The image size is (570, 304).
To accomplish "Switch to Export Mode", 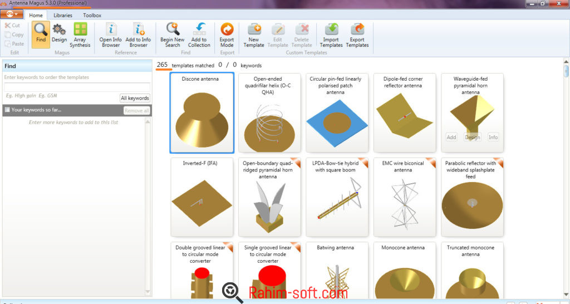I will 227,35.
